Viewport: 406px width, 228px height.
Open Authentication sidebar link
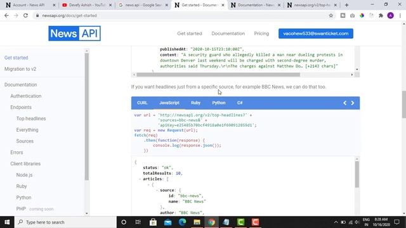click(x=26, y=96)
